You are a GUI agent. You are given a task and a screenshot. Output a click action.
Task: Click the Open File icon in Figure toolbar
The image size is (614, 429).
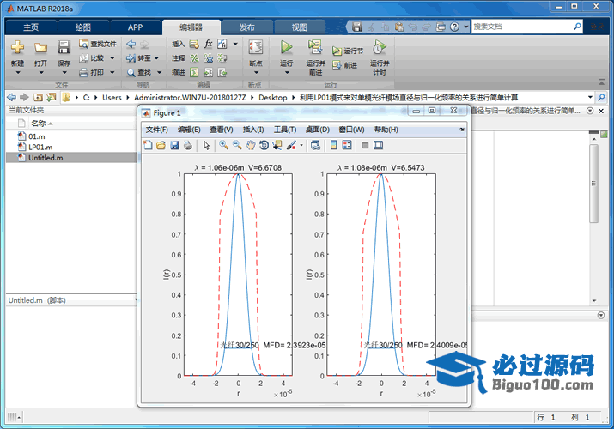tap(161, 146)
